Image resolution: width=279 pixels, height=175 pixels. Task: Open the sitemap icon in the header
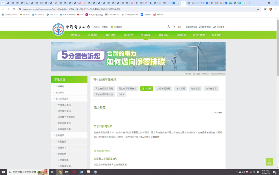169,27
